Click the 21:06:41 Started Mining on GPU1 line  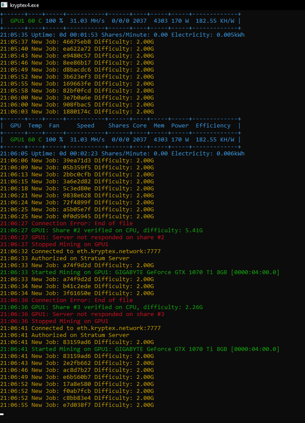pyautogui.click(x=140, y=349)
